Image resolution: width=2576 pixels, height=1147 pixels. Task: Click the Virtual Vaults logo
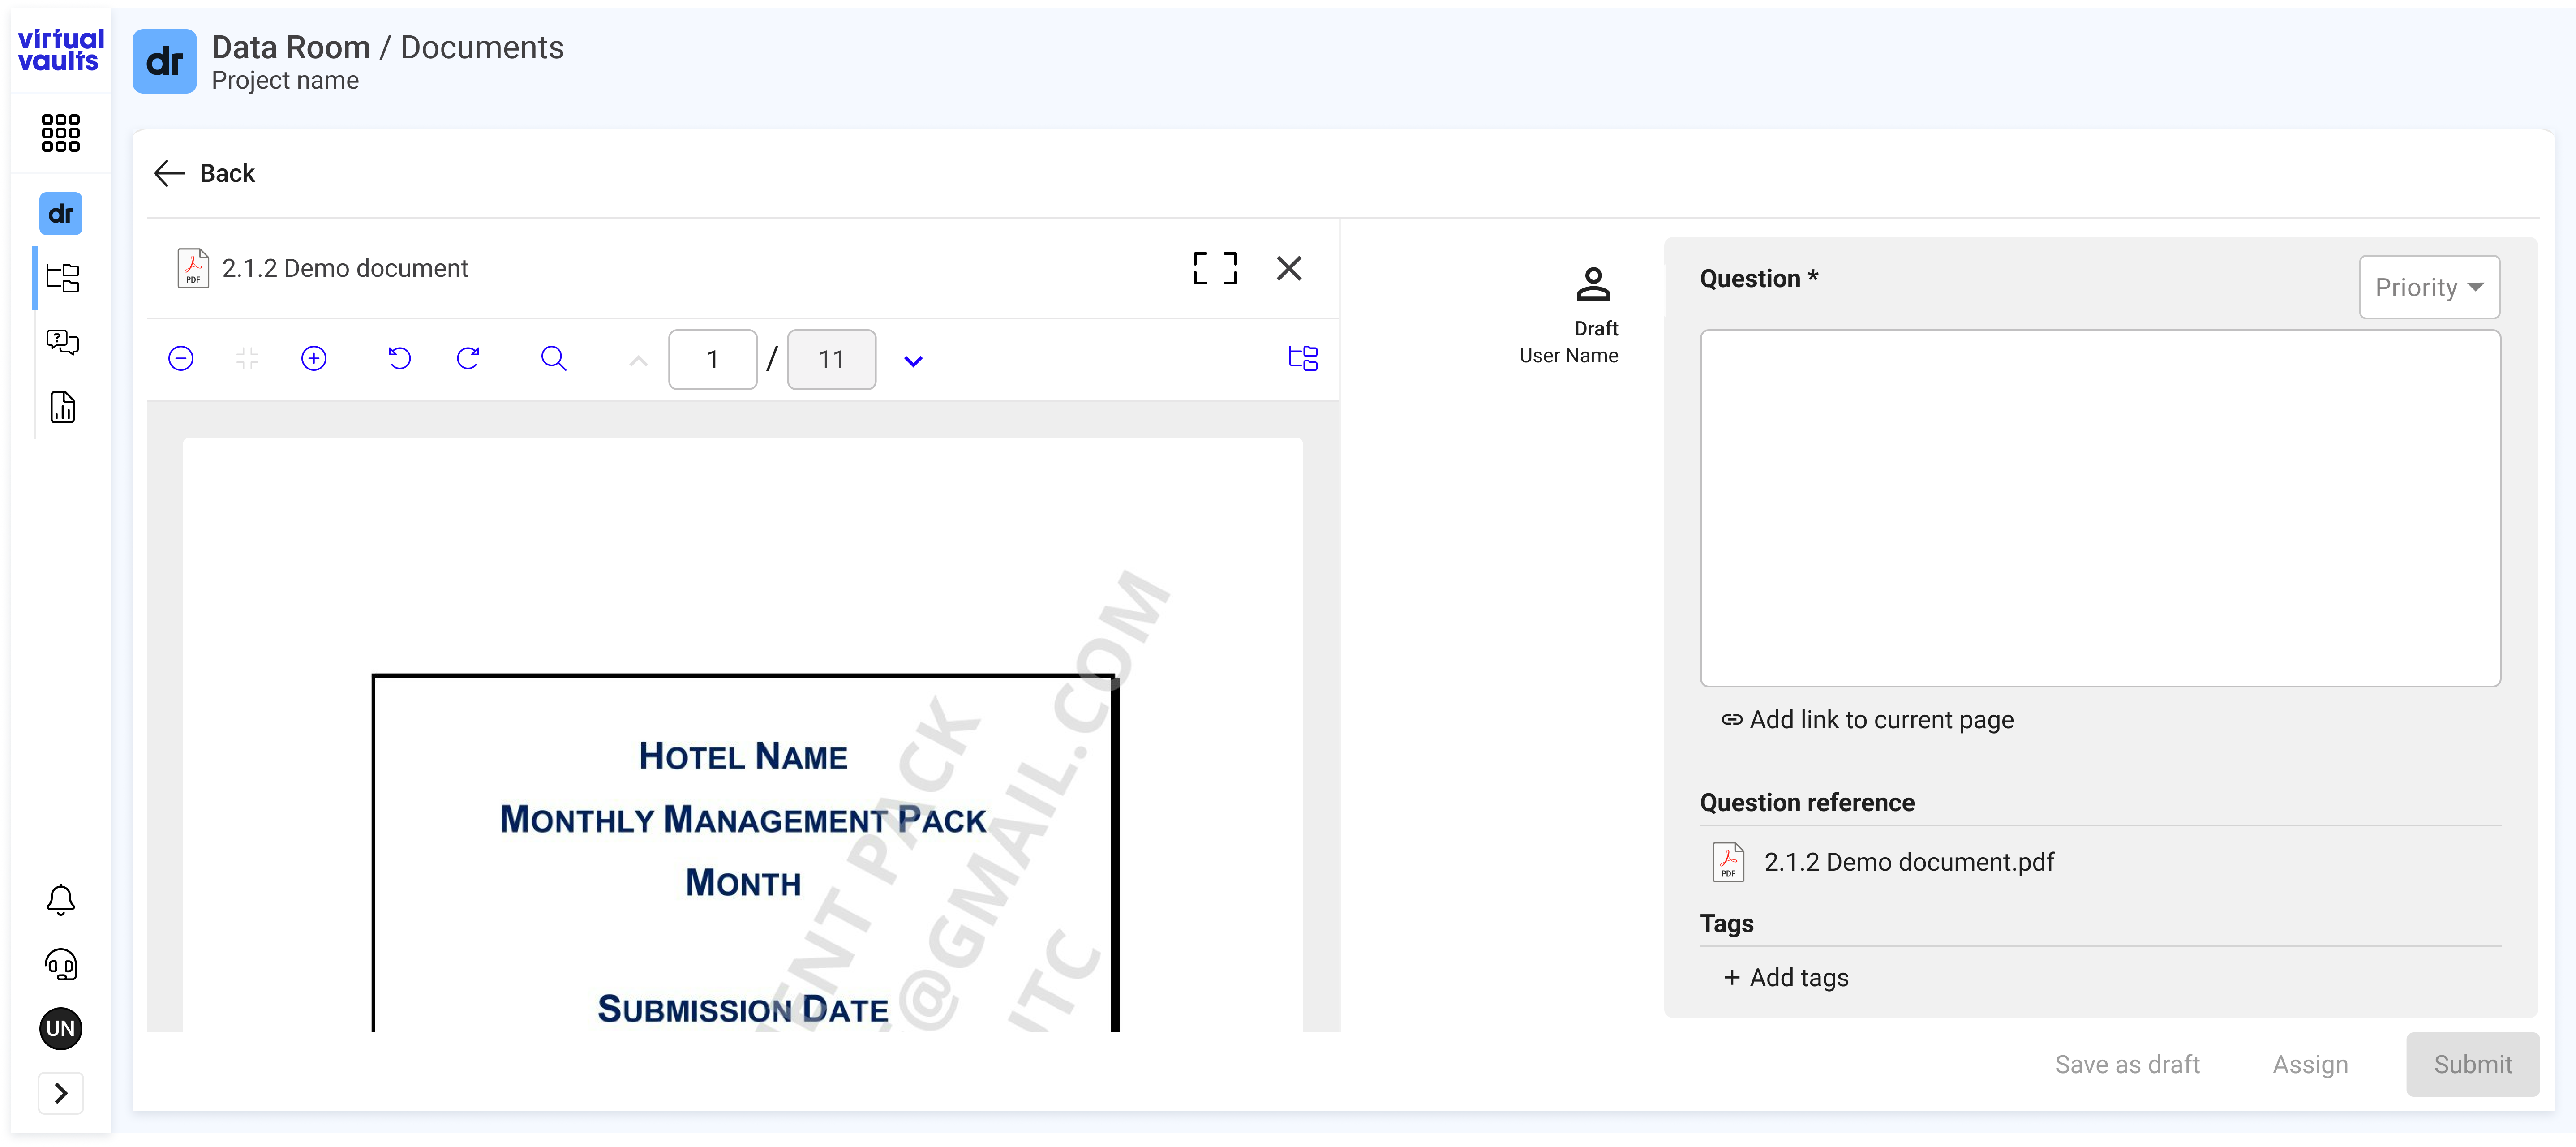60,50
